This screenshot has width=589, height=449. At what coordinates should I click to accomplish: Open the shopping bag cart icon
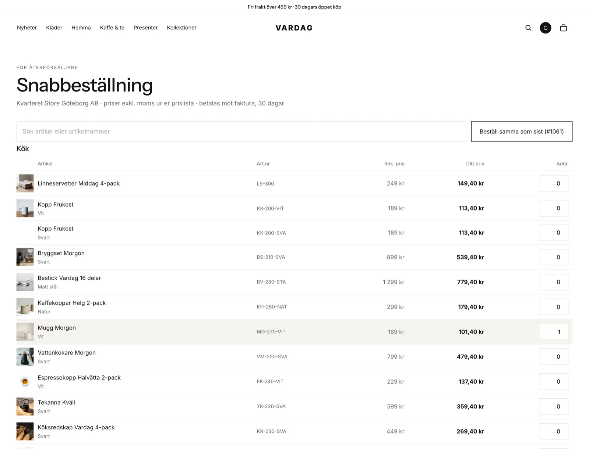pos(563,28)
